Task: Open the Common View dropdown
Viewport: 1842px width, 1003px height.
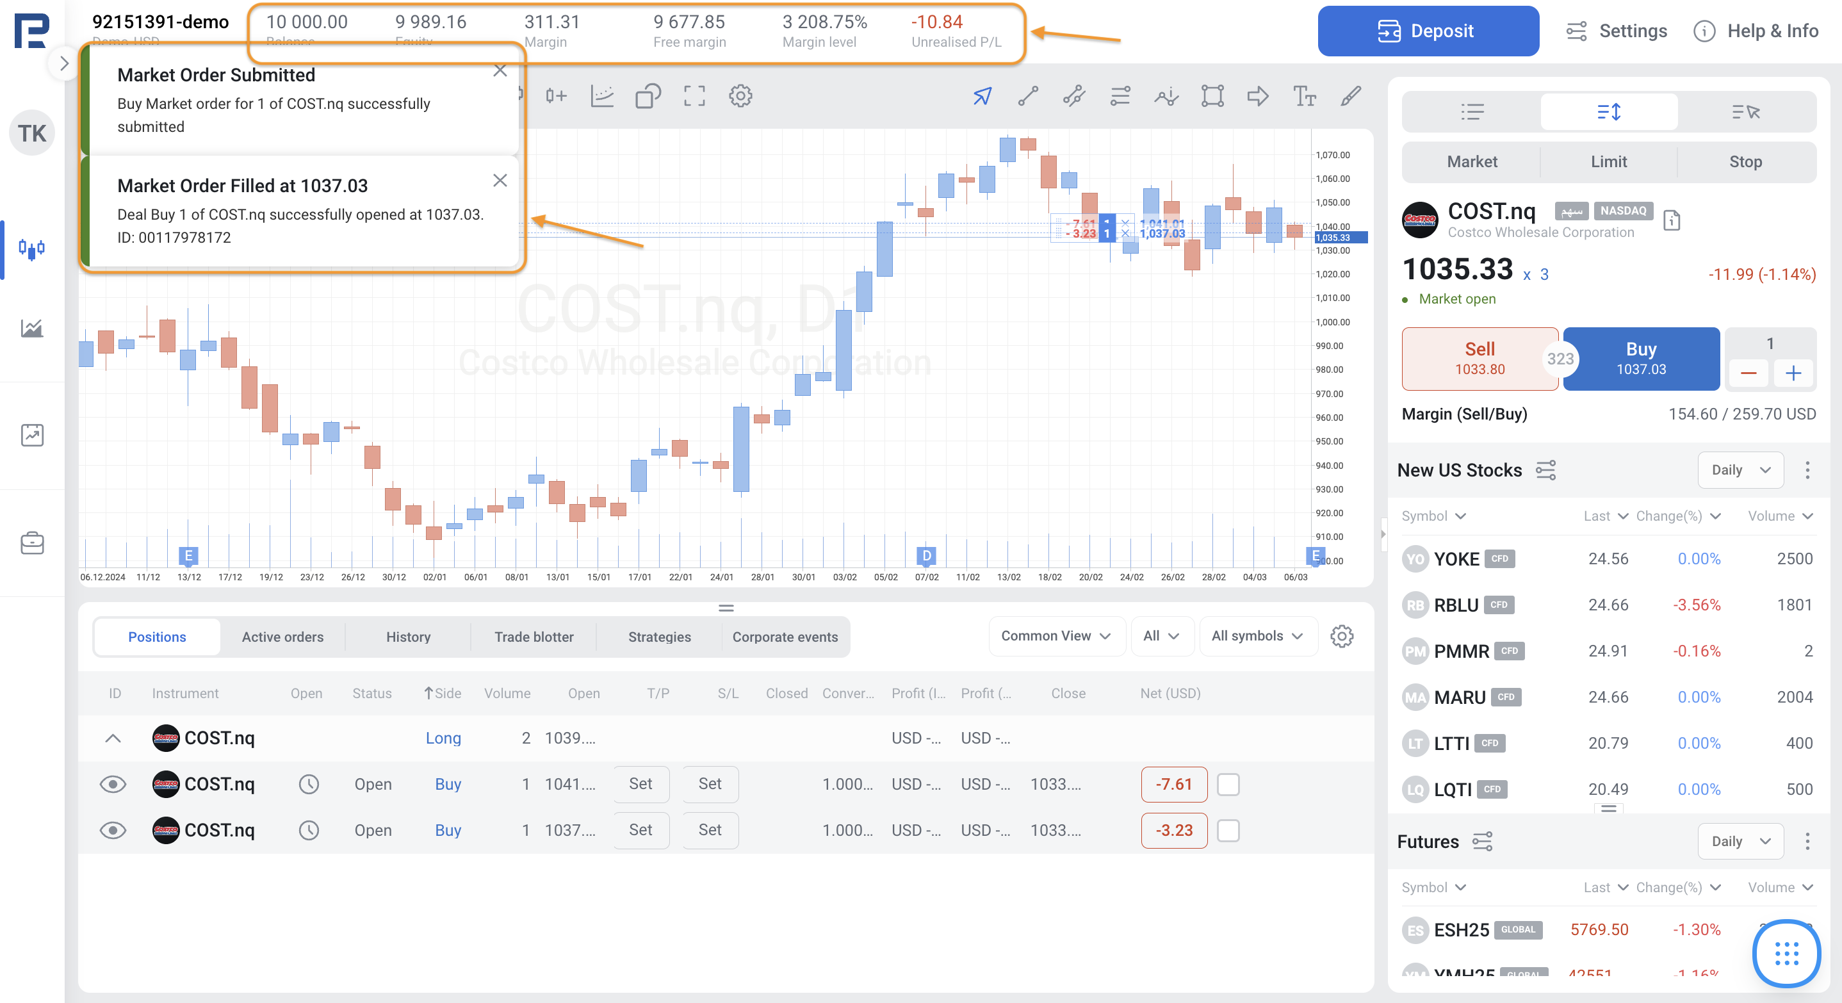Action: tap(1055, 635)
